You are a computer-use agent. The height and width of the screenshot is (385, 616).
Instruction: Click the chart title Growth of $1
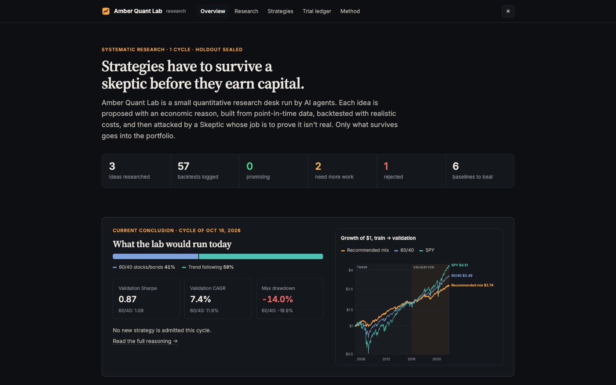pyautogui.click(x=378, y=238)
